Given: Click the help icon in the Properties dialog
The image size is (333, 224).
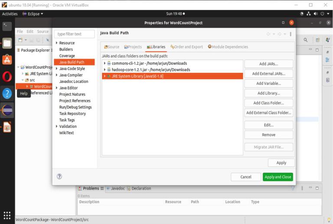Looking at the screenshot, I should 59,176.
